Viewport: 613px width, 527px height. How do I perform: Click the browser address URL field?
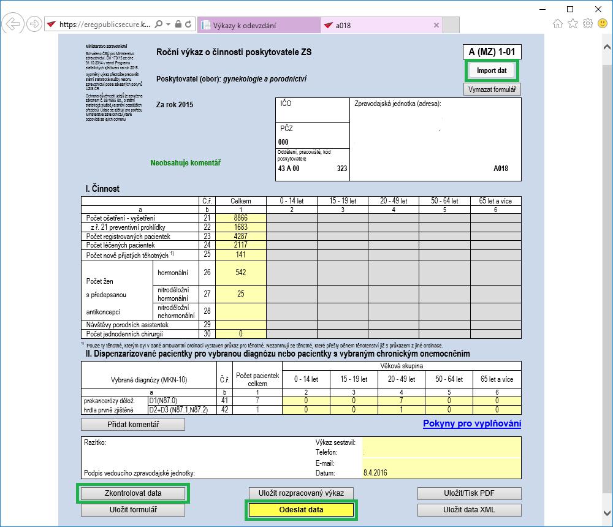click(x=105, y=25)
